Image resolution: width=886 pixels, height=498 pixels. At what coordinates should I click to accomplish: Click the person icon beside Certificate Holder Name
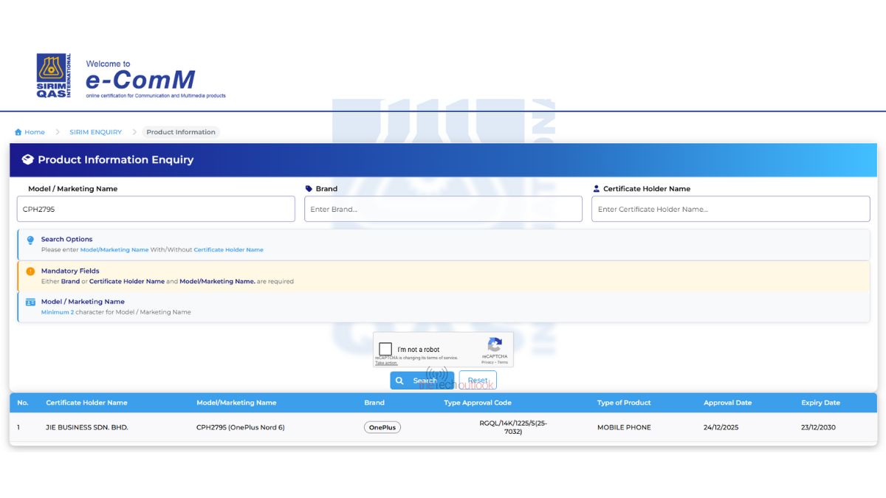coord(597,189)
